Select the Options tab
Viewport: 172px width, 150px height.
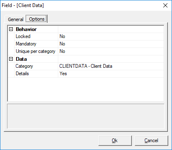(37, 19)
